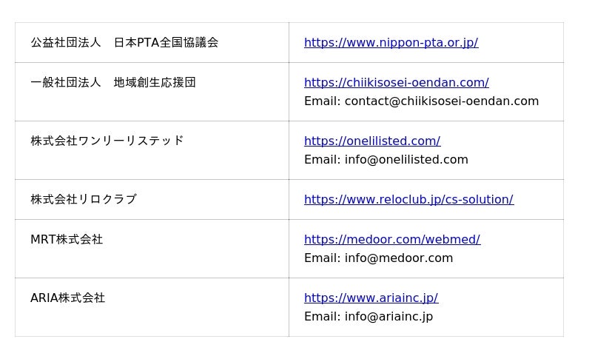592x359 pixels.
Task: Click the "Email:" label before info@medoor.com
Action: 322,258
